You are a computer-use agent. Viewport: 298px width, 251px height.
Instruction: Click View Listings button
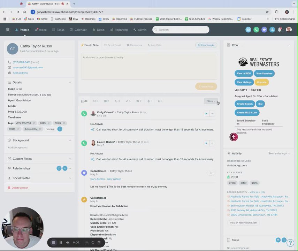(244, 82)
